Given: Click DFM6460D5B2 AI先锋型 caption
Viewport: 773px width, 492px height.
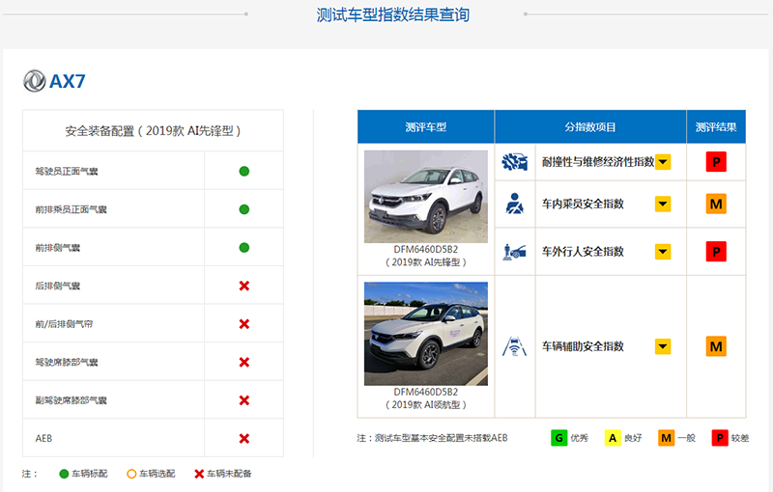Looking at the screenshot, I should coord(426,256).
